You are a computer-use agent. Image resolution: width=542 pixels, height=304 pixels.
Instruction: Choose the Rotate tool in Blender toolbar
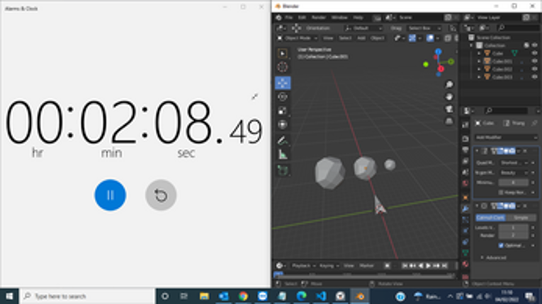point(283,97)
